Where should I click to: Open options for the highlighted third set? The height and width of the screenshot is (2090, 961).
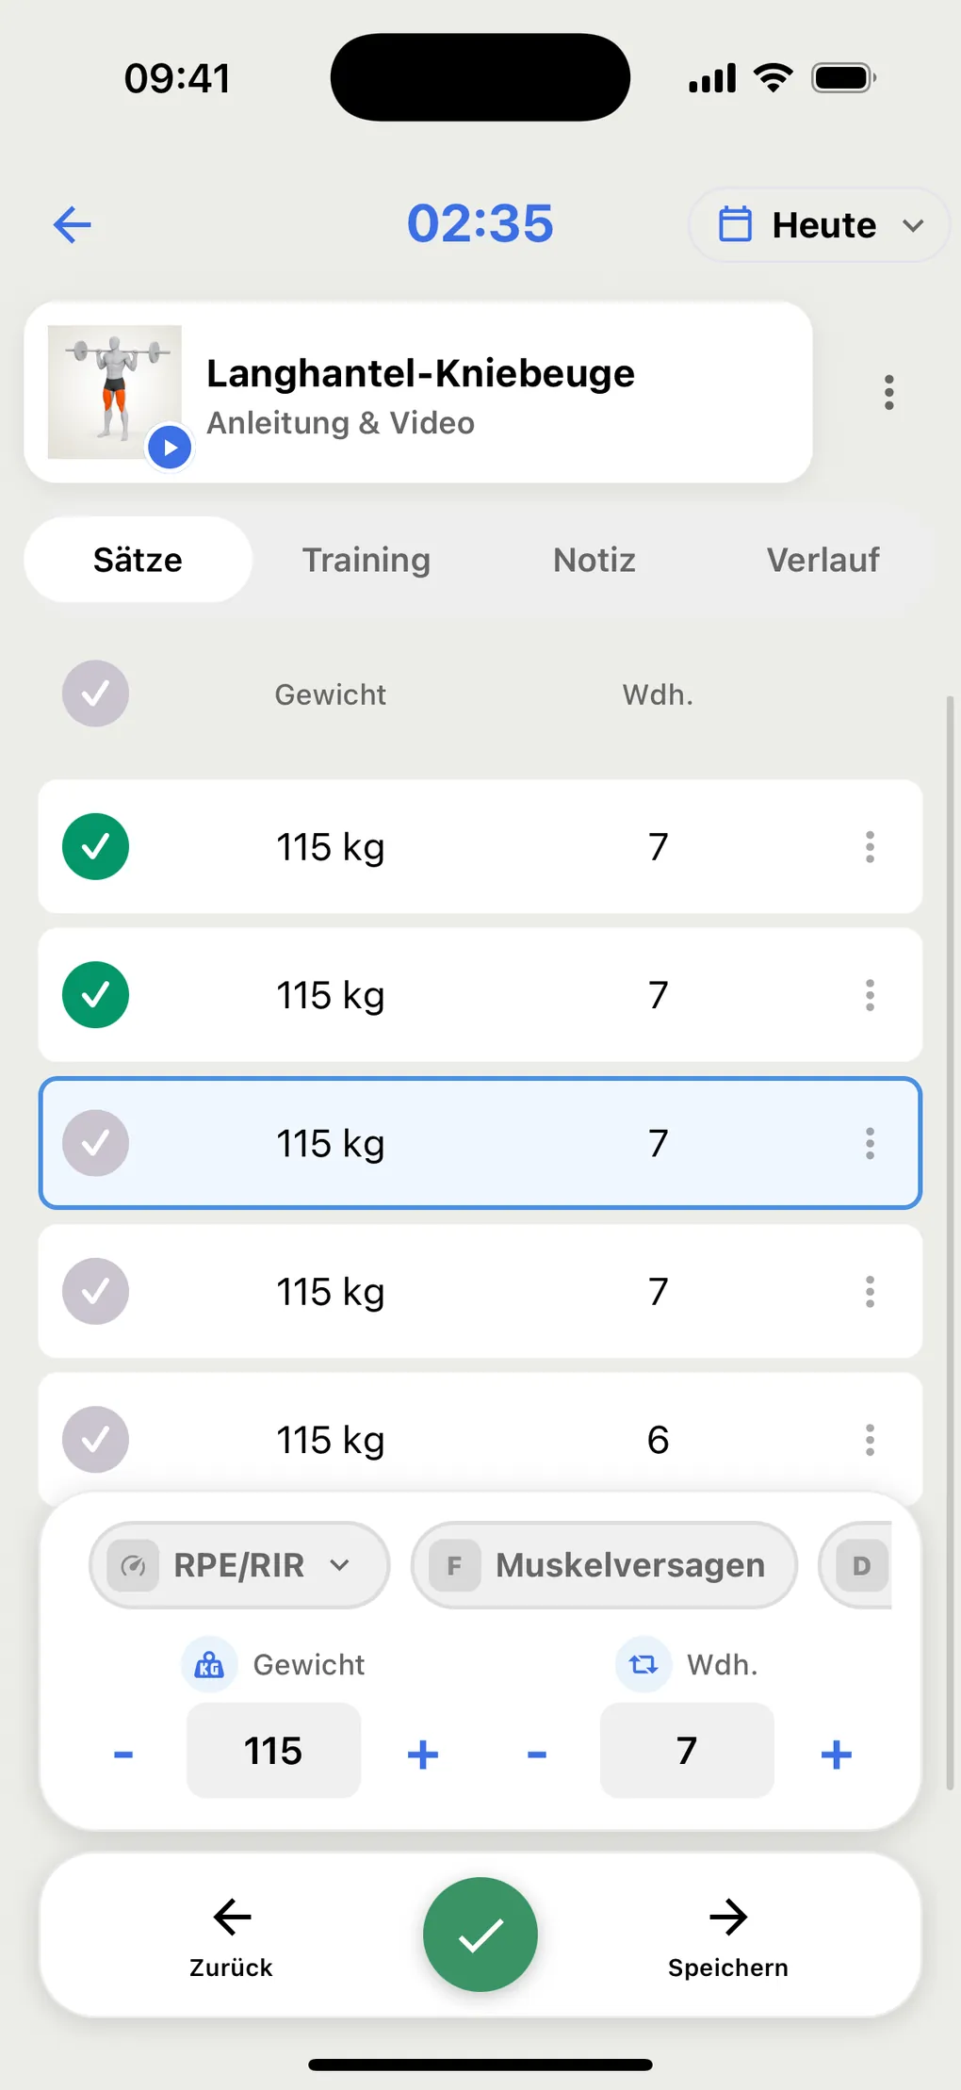point(870,1144)
